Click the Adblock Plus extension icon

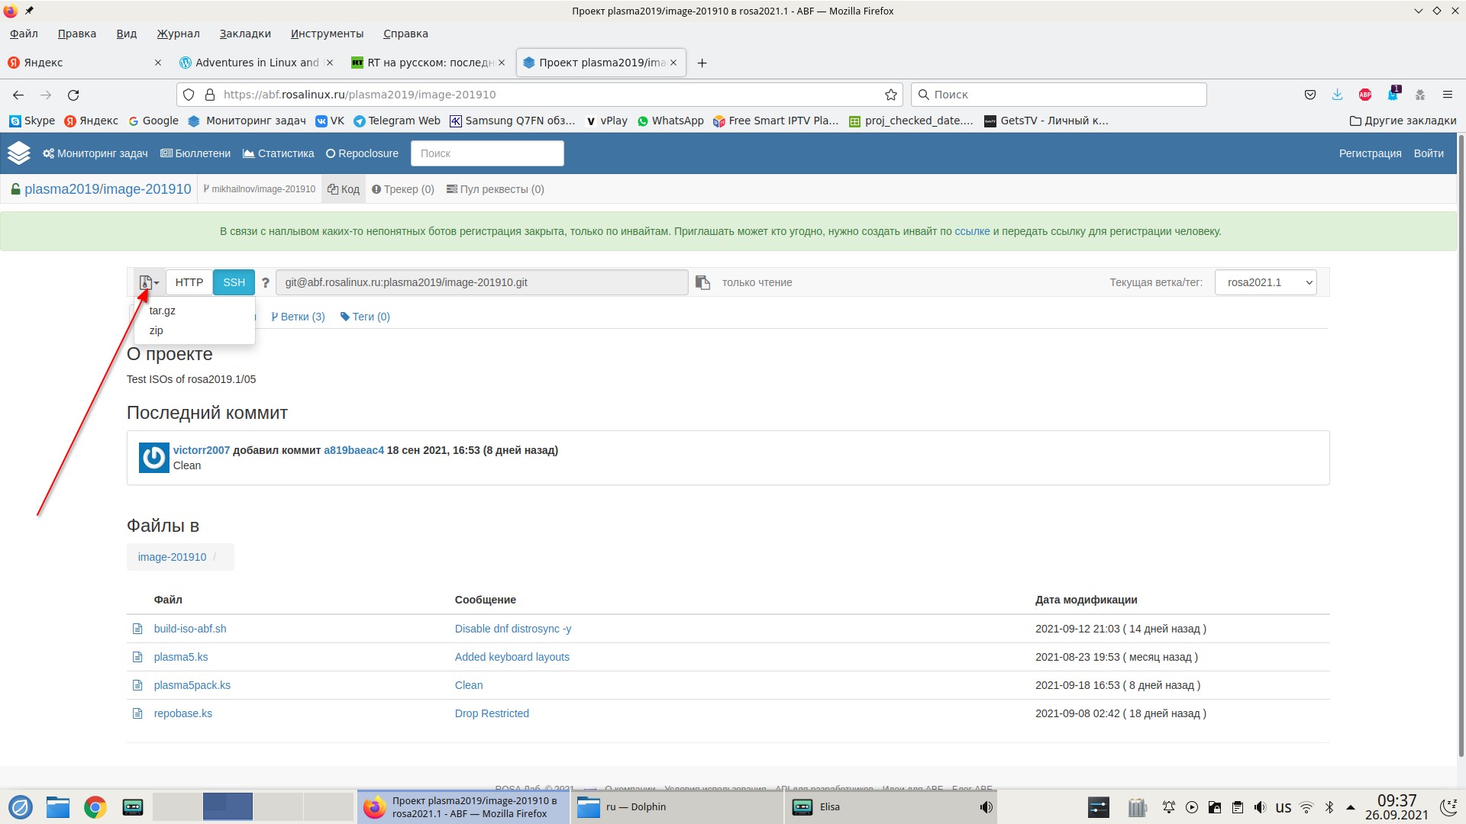coord(1365,95)
